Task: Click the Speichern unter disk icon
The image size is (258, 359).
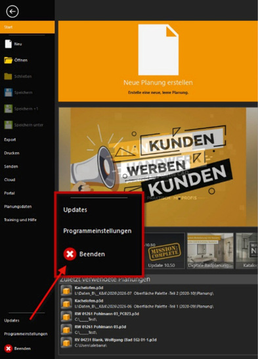Action: (x=9, y=125)
